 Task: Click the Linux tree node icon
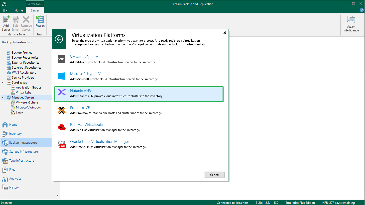coord(13,112)
